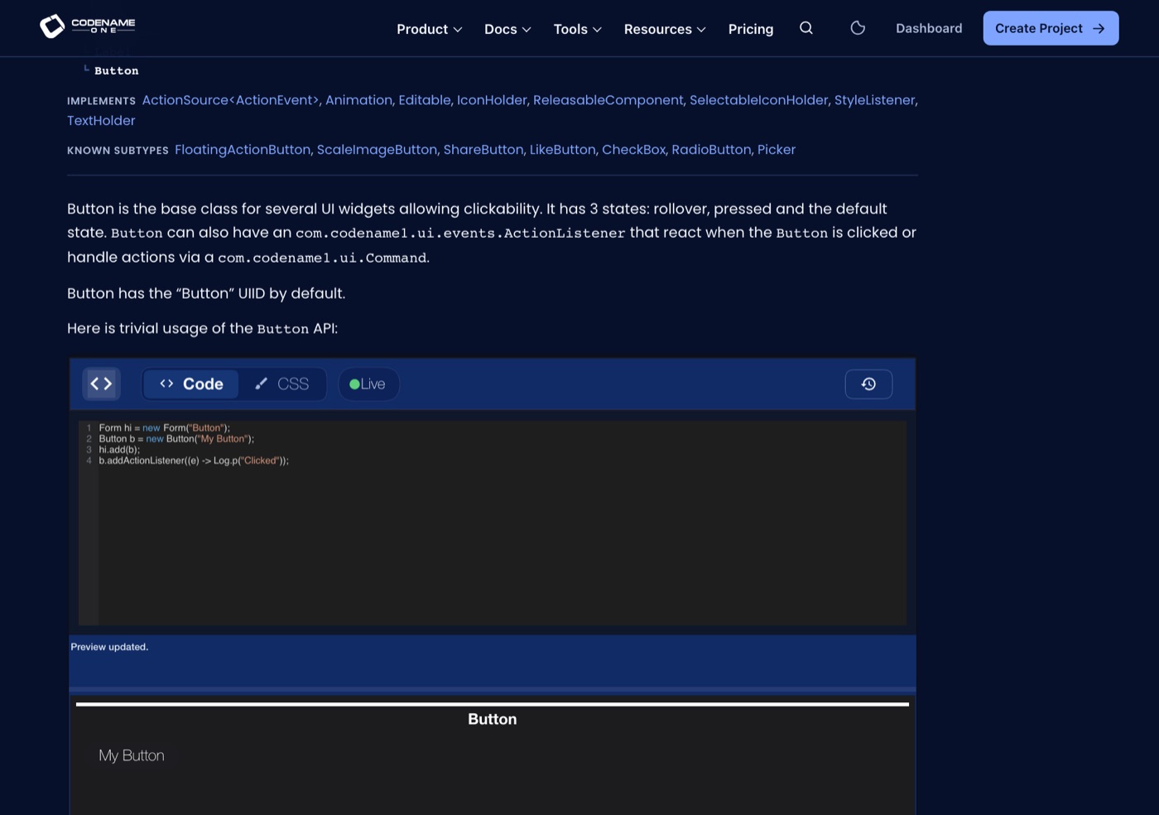Switch to the CSS tab

(282, 384)
